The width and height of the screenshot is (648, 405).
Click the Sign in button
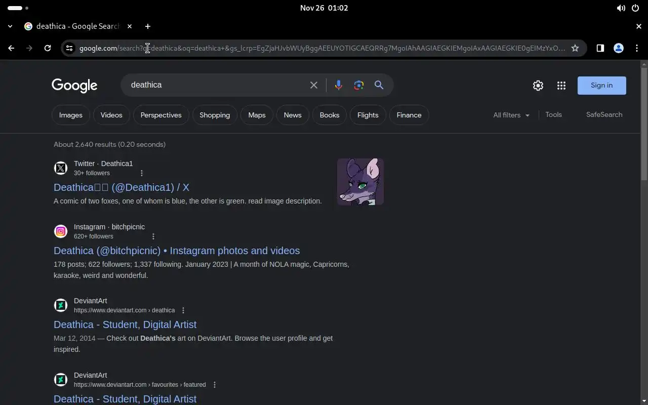pyautogui.click(x=602, y=86)
